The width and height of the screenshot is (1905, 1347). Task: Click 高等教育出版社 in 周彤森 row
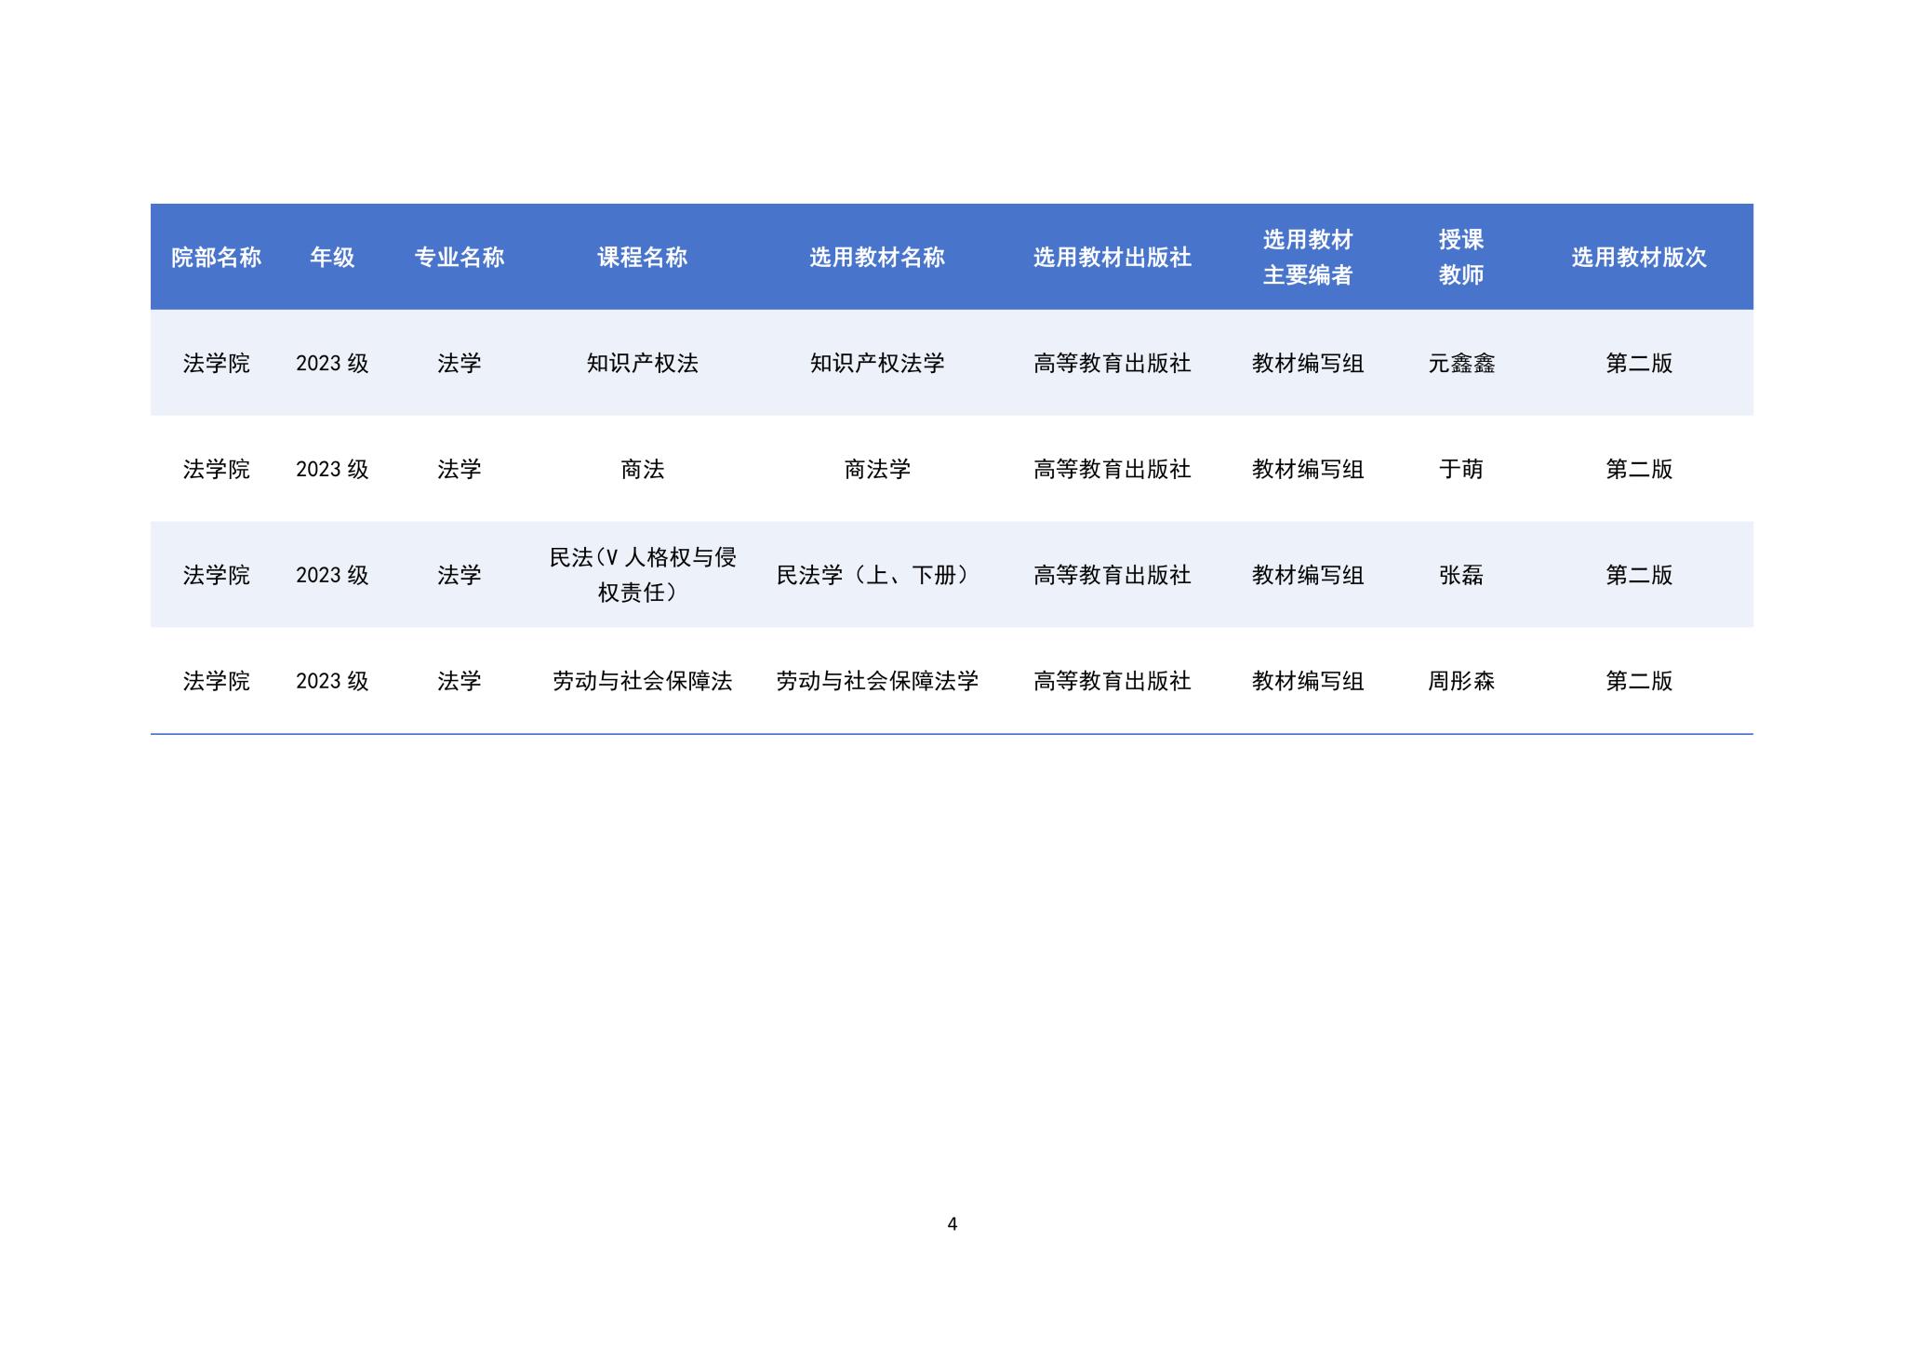[x=1112, y=682]
